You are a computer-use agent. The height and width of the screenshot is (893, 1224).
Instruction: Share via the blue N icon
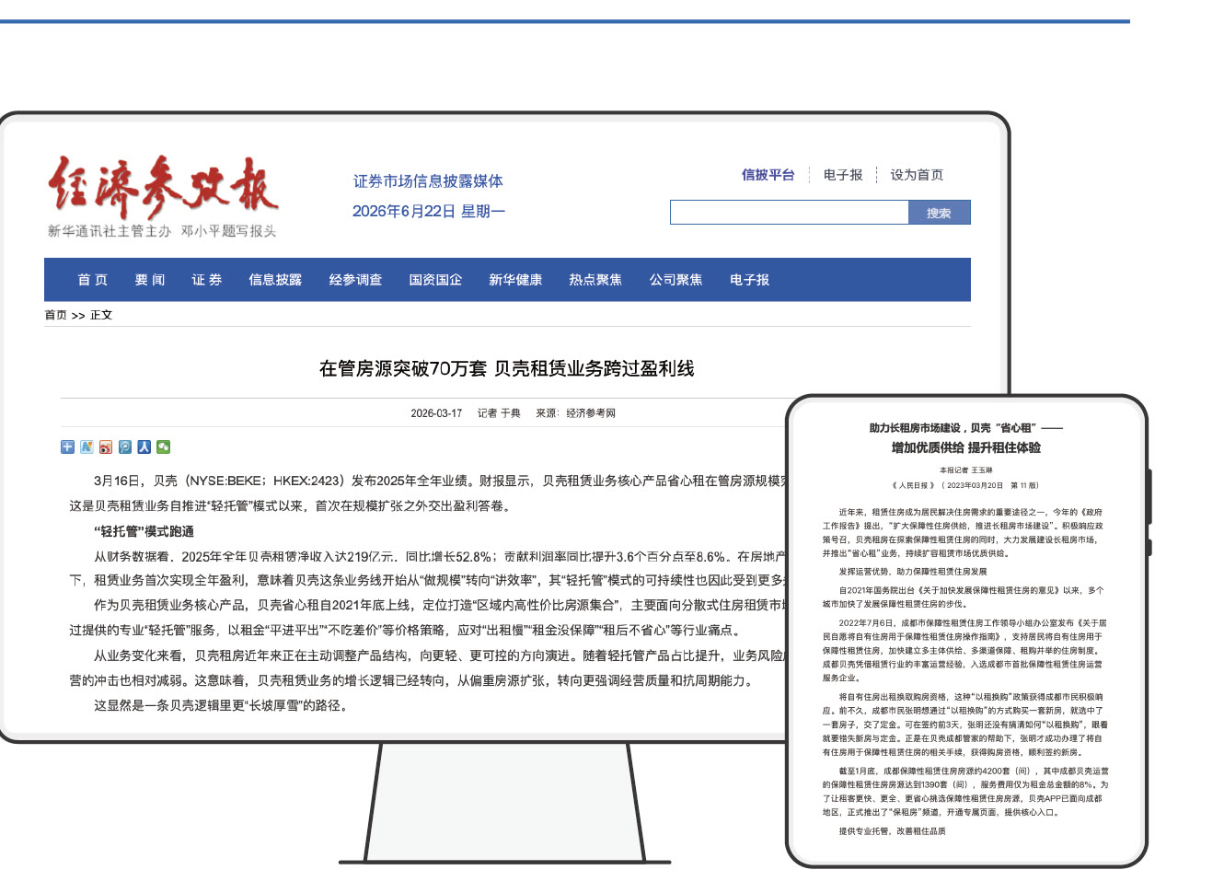[87, 446]
